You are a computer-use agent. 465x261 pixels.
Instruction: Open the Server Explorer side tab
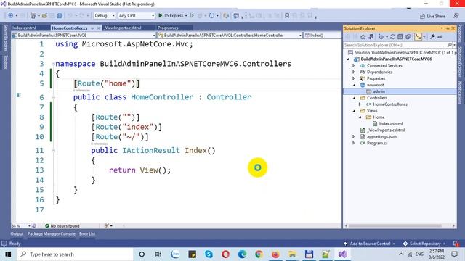pos(5,38)
